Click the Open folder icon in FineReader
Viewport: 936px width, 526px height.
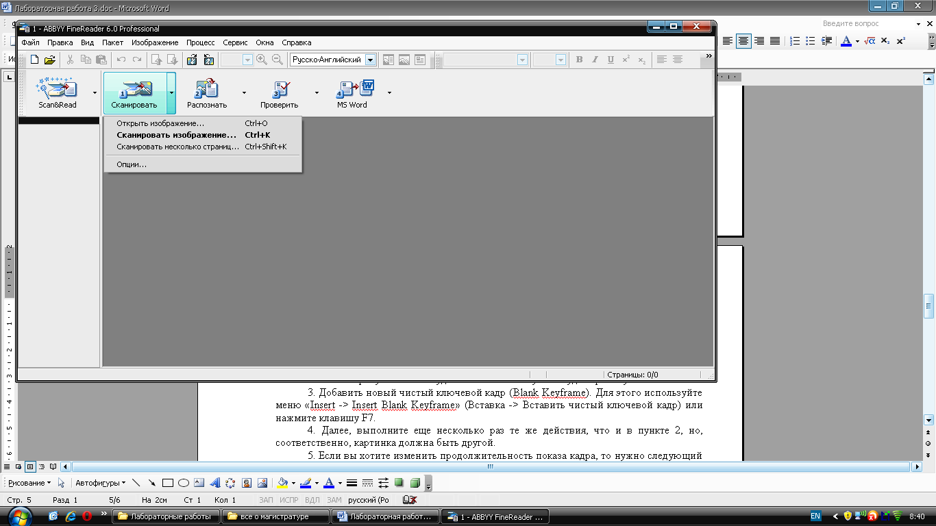pyautogui.click(x=49, y=60)
